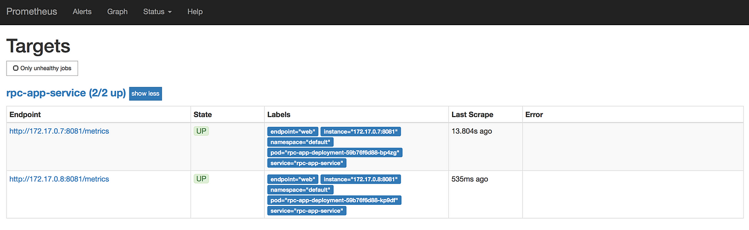749x230 pixels.
Task: Open the Help page
Action: 195,11
